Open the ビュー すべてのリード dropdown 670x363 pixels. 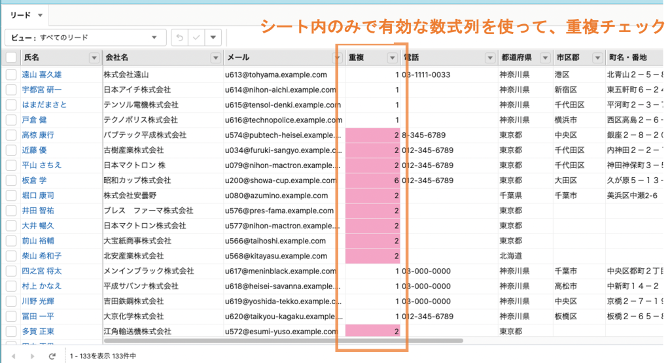click(x=85, y=37)
